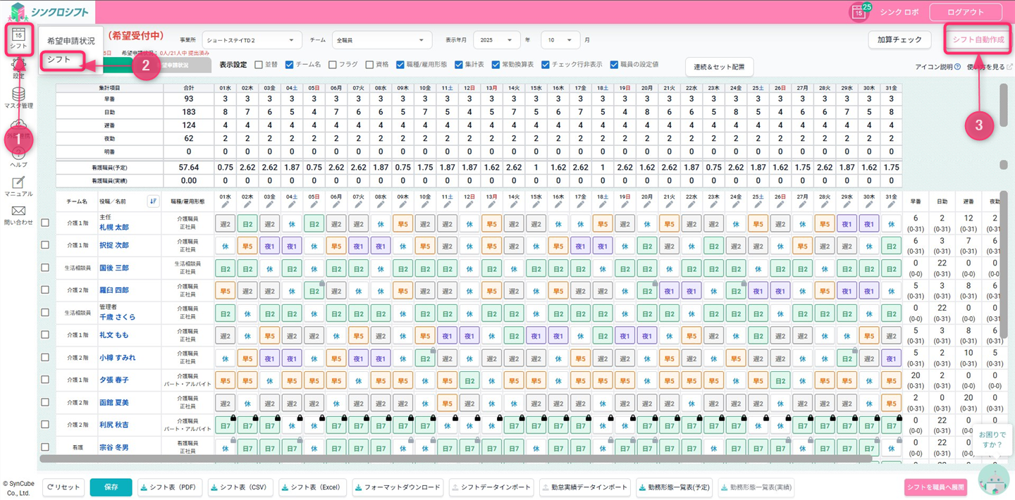Open the シフト calendar icon in sidebar
The height and width of the screenshot is (500, 1015).
pyautogui.click(x=18, y=35)
